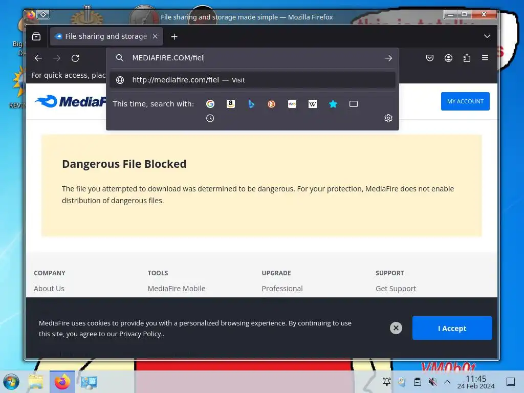Viewport: 524px width, 393px height.
Task: Open search settings gear
Action: tap(388, 118)
